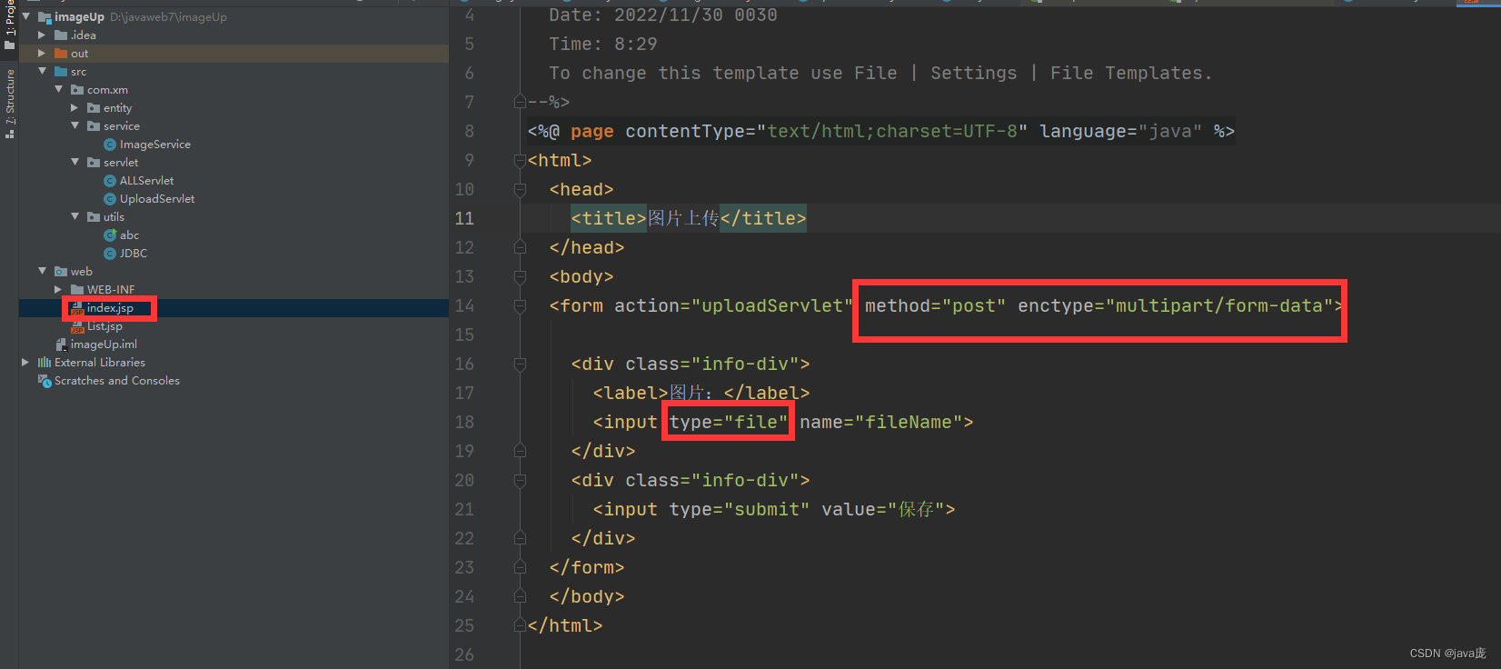
Task: Click the com.xm package icon
Action: coord(77,90)
